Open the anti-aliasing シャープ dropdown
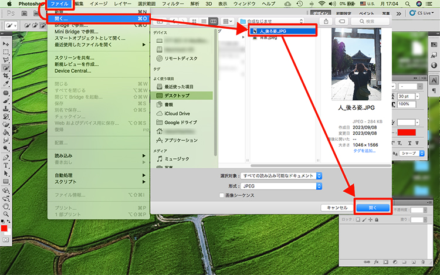This screenshot has height=275, width=440. 412,154
